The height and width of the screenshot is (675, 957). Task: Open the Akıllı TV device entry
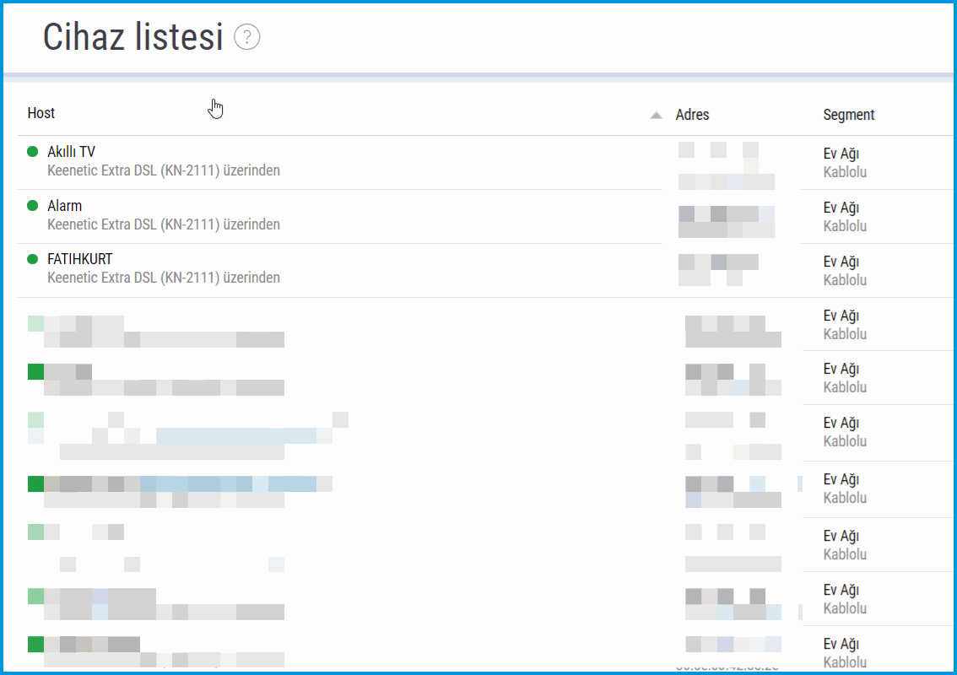pos(71,152)
